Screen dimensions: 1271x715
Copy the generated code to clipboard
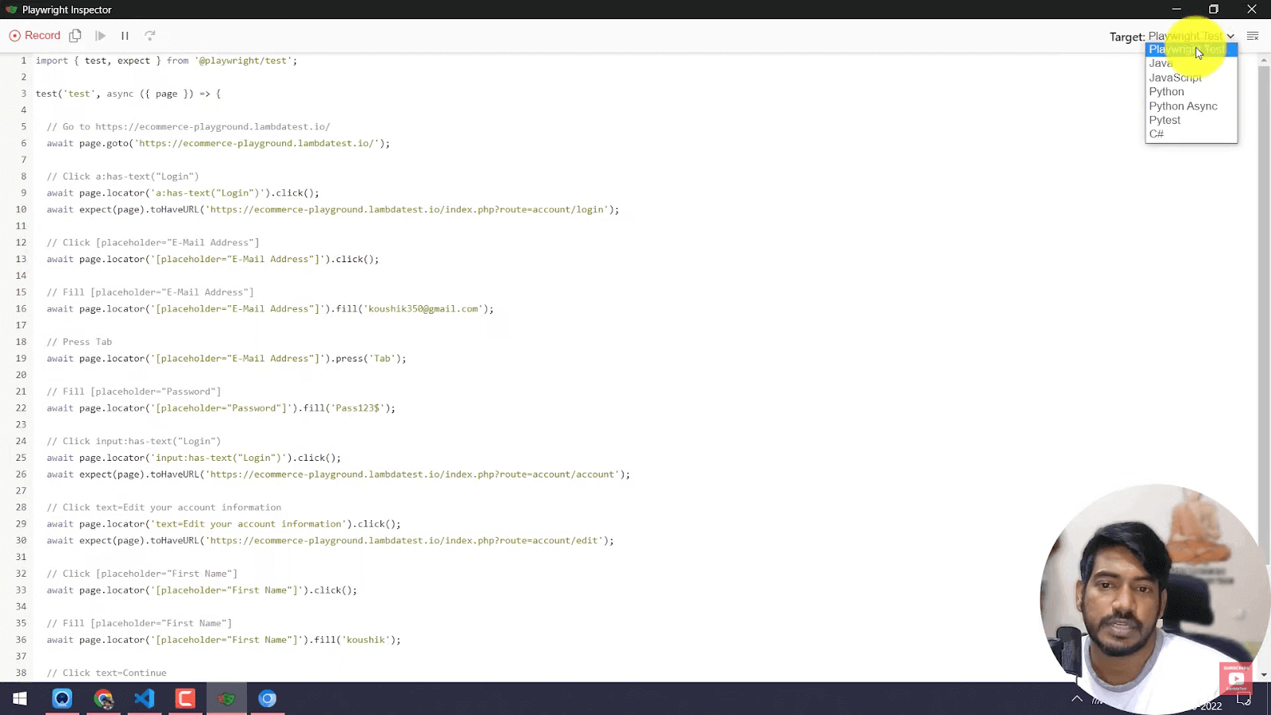pos(75,36)
